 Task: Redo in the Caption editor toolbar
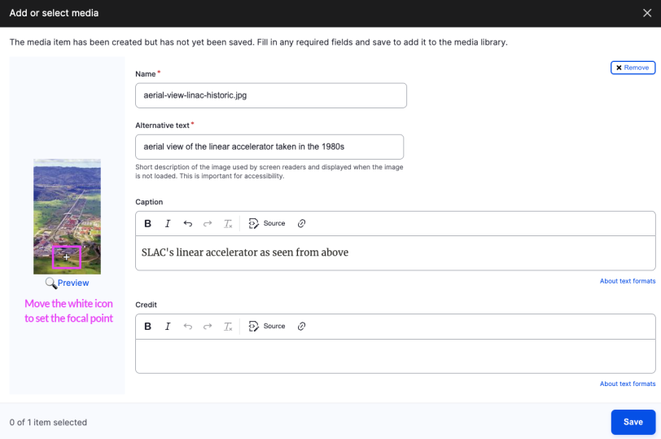[x=208, y=223]
